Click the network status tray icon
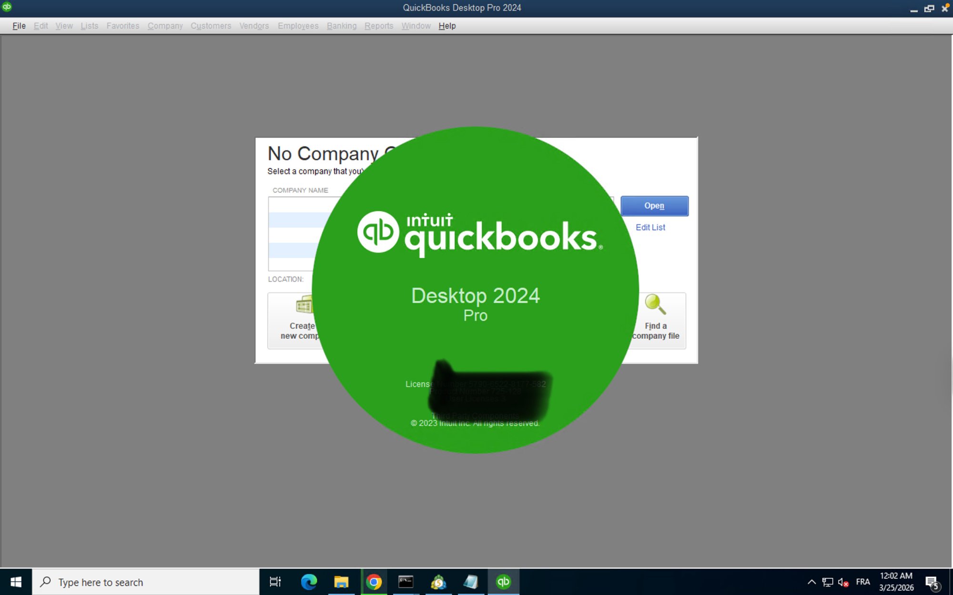Viewport: 953px width, 595px height. [x=827, y=582]
